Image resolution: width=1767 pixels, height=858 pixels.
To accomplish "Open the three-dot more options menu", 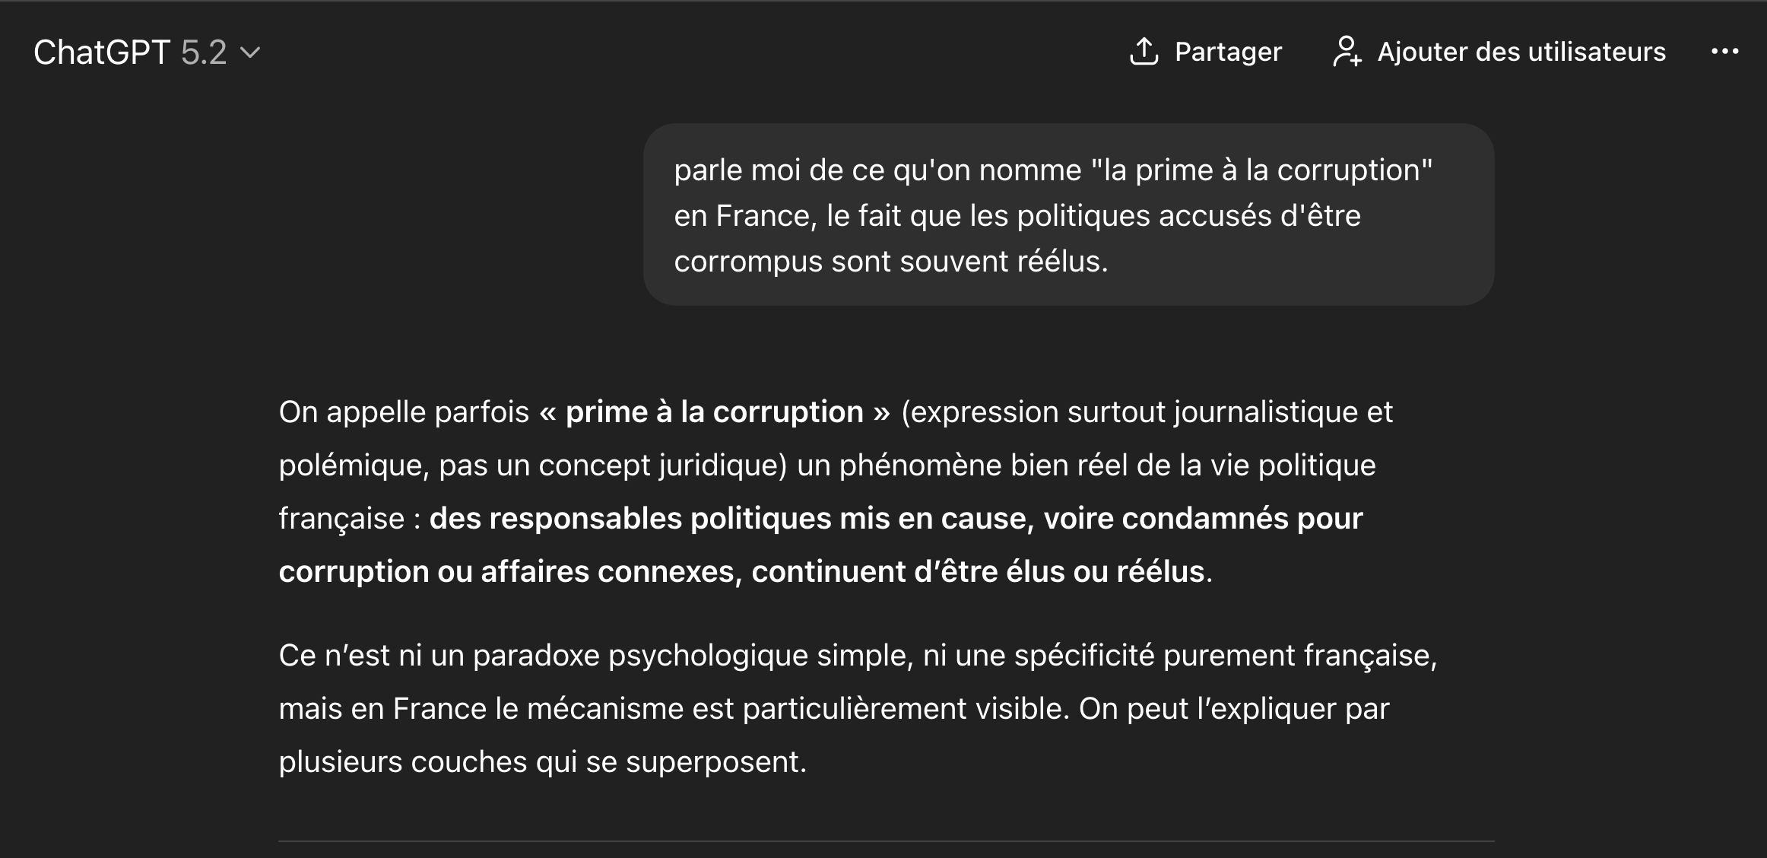I will pyautogui.click(x=1724, y=52).
